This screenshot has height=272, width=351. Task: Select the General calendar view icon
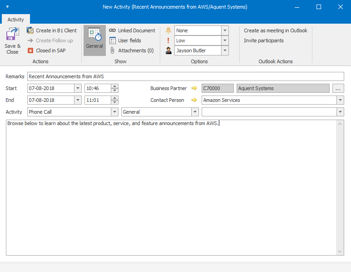click(94, 34)
